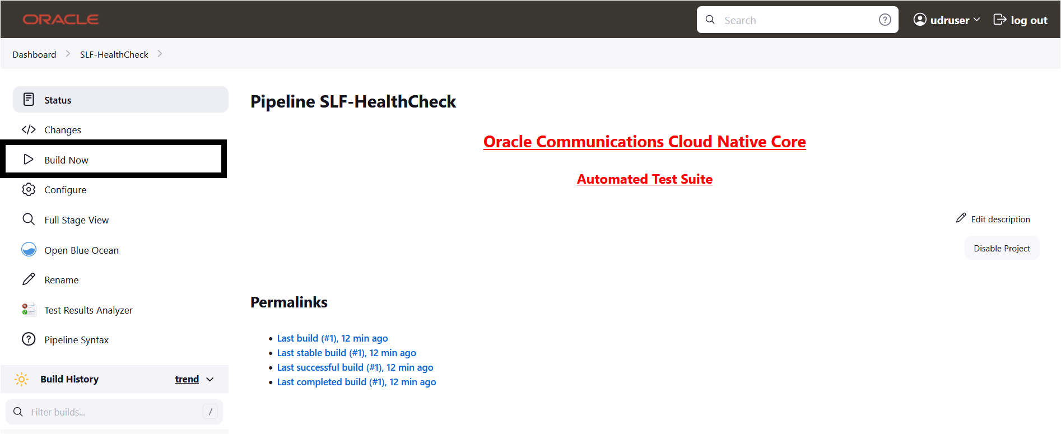Viewport: 1061px width, 434px height.
Task: Open Last build (#1) permalink
Action: click(332, 338)
